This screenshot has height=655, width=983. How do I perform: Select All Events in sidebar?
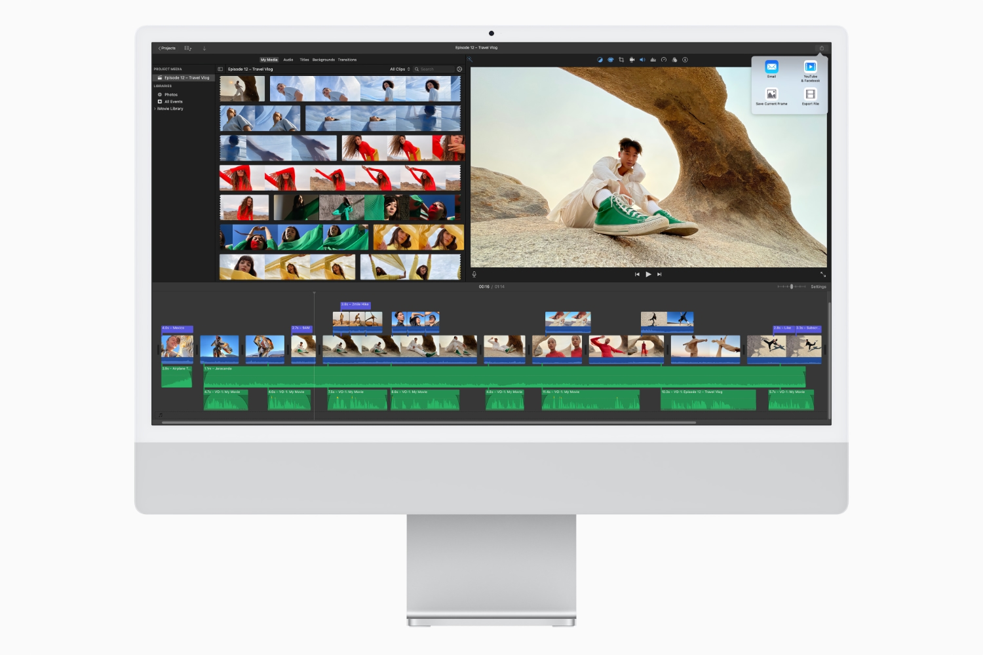(174, 102)
